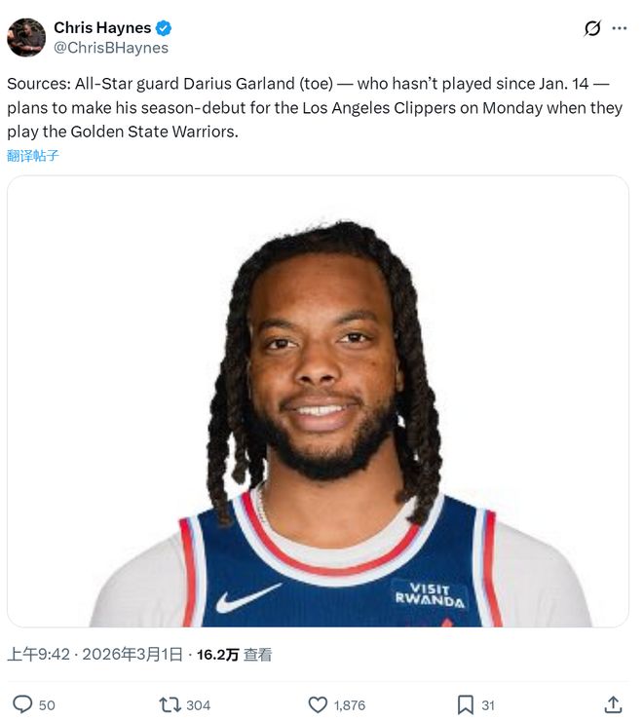
Task: Open the three-dot more options menu
Action: coord(620,28)
